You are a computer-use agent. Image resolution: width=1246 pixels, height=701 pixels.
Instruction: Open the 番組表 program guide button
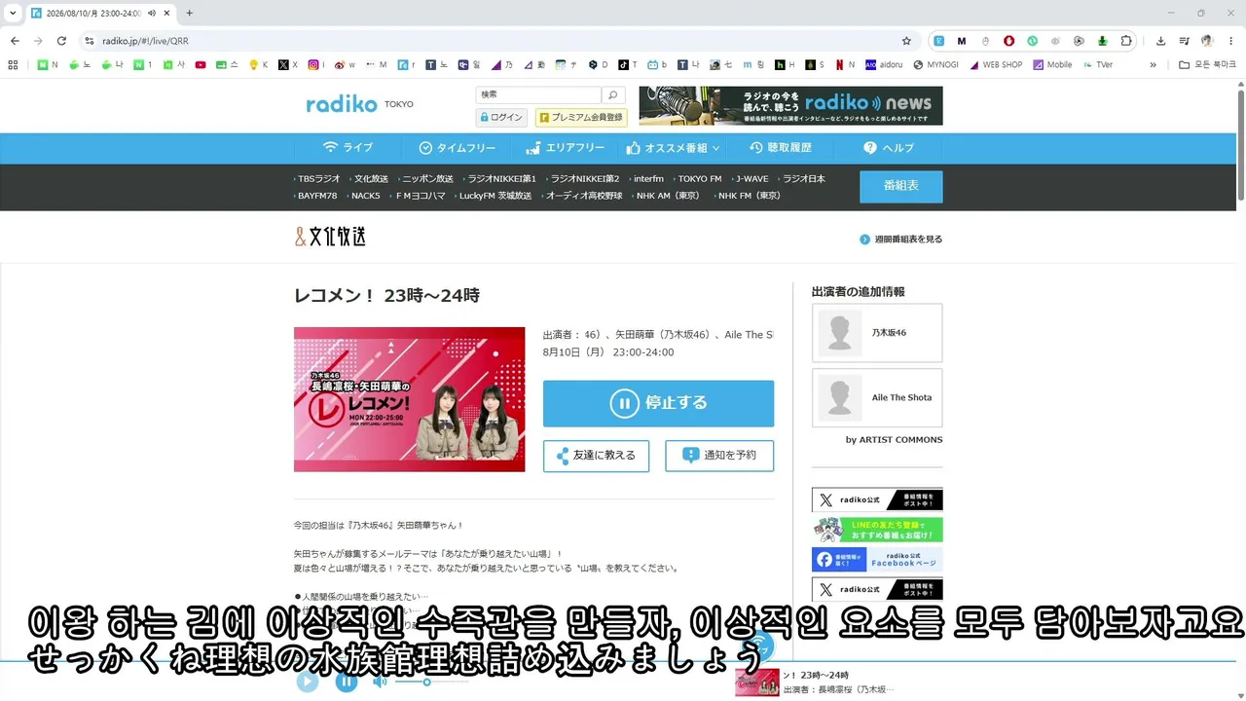900,186
